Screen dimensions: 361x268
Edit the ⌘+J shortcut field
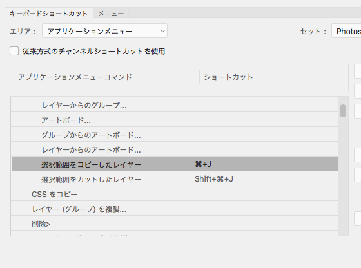point(203,164)
